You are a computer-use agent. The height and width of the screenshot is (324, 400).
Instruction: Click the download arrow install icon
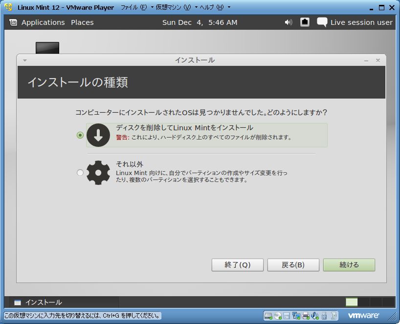coord(98,135)
